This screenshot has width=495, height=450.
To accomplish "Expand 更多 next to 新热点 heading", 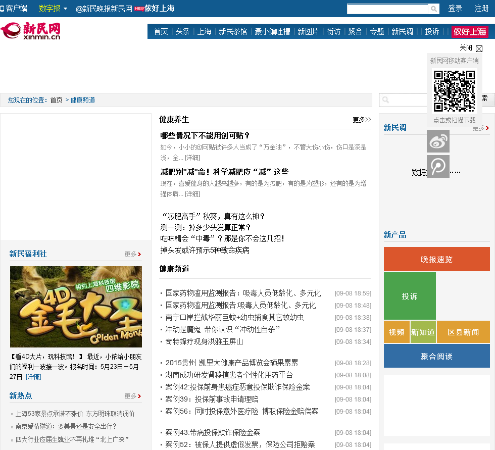I will coord(133,396).
